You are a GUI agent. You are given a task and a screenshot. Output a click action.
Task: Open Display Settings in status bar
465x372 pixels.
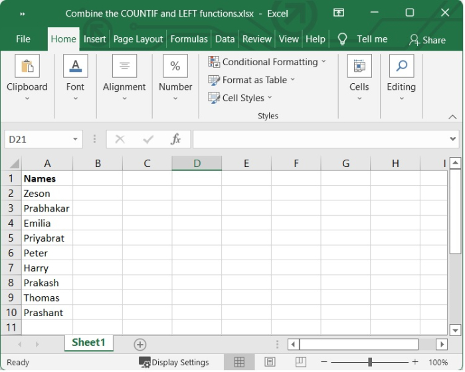click(174, 363)
